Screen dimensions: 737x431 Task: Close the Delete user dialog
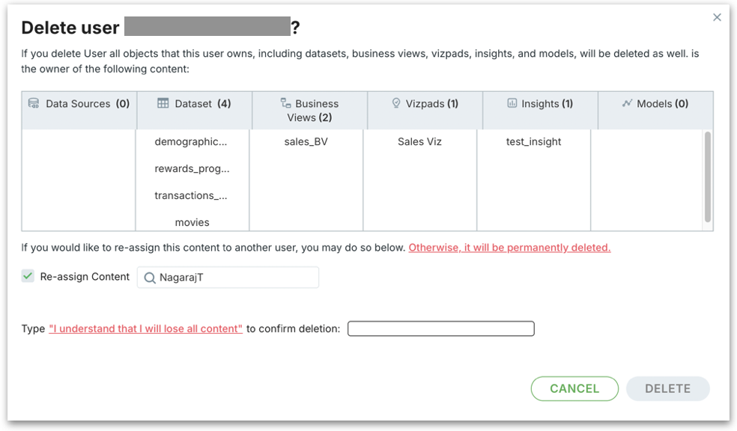click(717, 17)
